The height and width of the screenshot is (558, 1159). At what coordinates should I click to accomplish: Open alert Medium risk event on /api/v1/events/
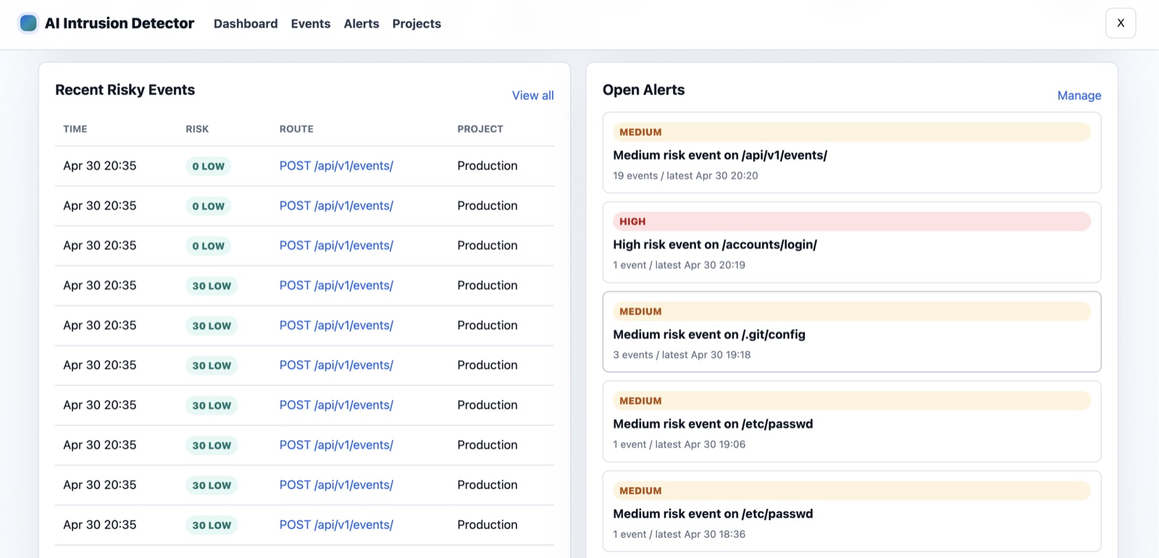pyautogui.click(x=852, y=153)
